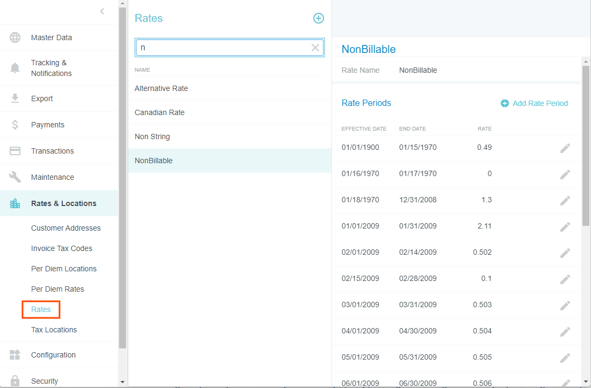This screenshot has width=591, height=388.
Task: Open the Export section
Action: click(x=42, y=98)
